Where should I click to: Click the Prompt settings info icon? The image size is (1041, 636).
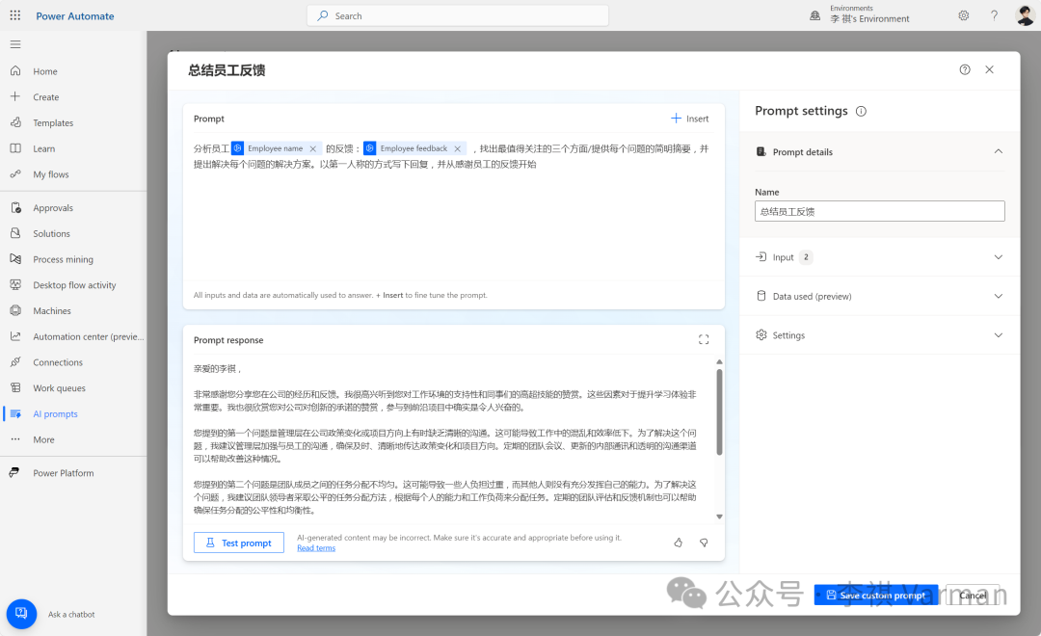tap(861, 111)
